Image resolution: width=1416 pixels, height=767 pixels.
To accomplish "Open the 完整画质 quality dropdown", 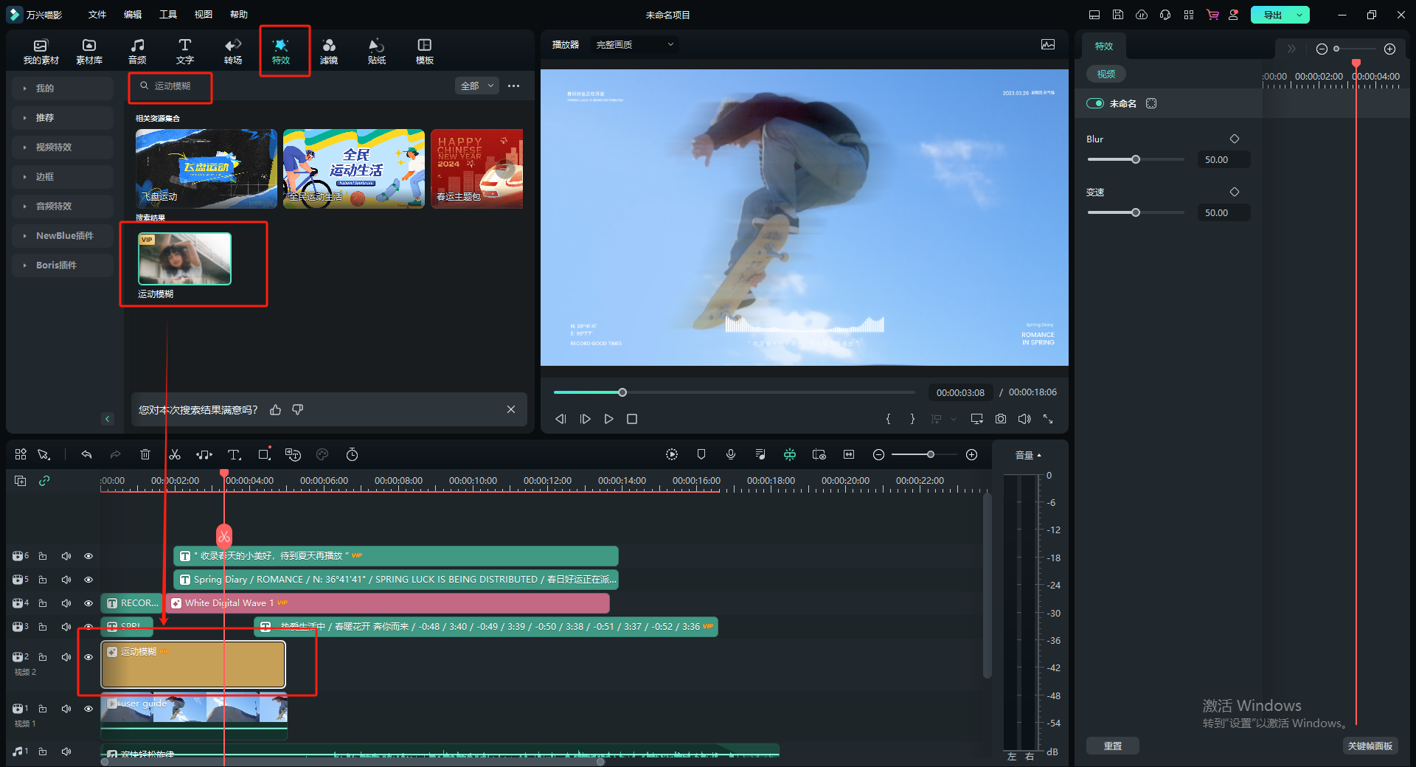I will coord(634,45).
